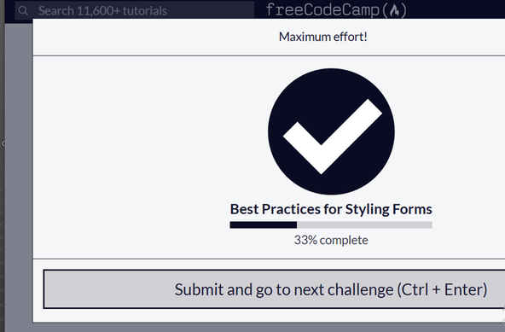Open the freeCodeCamp home logo
Screen dimensions: 505x332
336,9
